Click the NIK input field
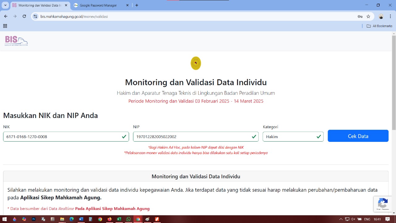Viewport: 396px width, 223px height. pyautogui.click(x=62, y=137)
